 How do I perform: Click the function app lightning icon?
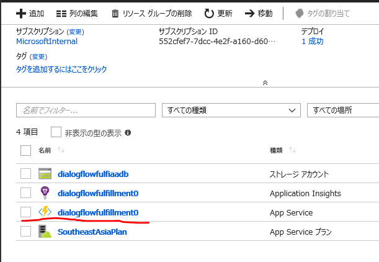[45, 212]
